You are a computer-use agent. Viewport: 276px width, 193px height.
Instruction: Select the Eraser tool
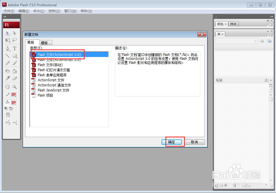15,78
